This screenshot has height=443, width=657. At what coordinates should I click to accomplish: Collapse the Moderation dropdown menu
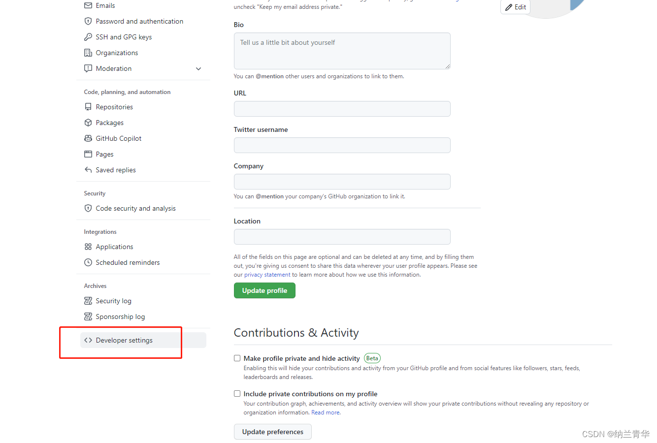pos(198,69)
